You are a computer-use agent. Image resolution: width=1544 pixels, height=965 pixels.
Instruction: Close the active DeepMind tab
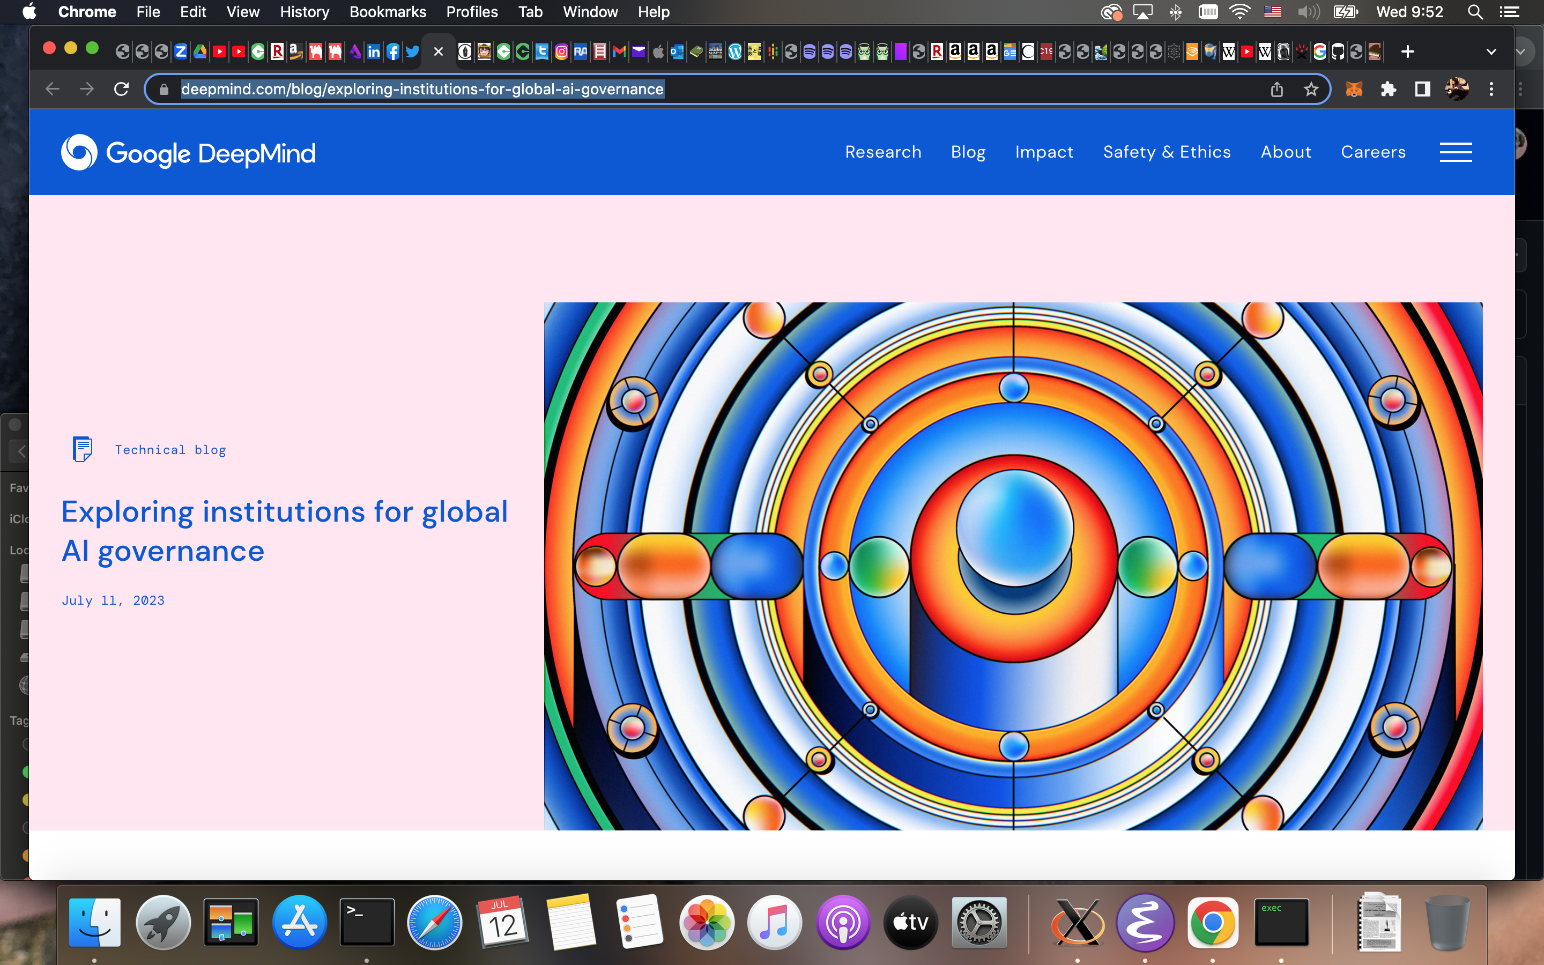[439, 51]
